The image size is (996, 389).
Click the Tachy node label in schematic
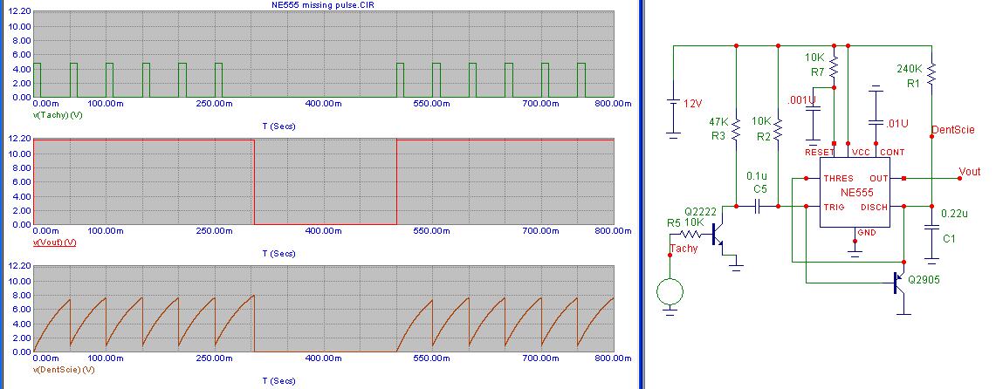point(683,248)
